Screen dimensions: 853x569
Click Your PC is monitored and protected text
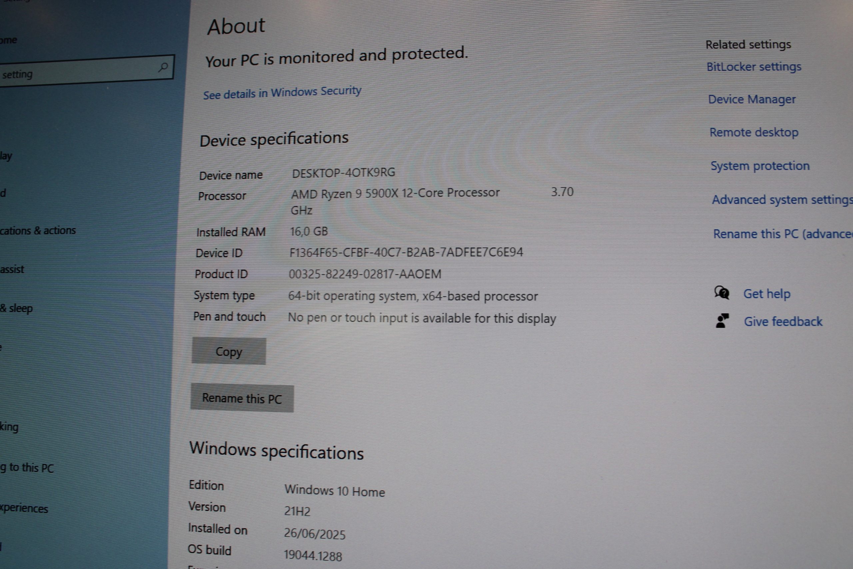[x=337, y=57]
